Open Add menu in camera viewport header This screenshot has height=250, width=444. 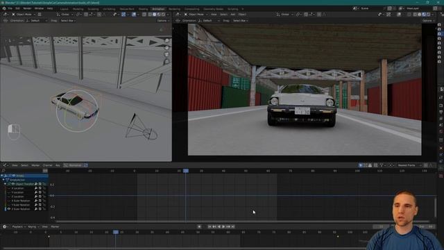(x=233, y=14)
